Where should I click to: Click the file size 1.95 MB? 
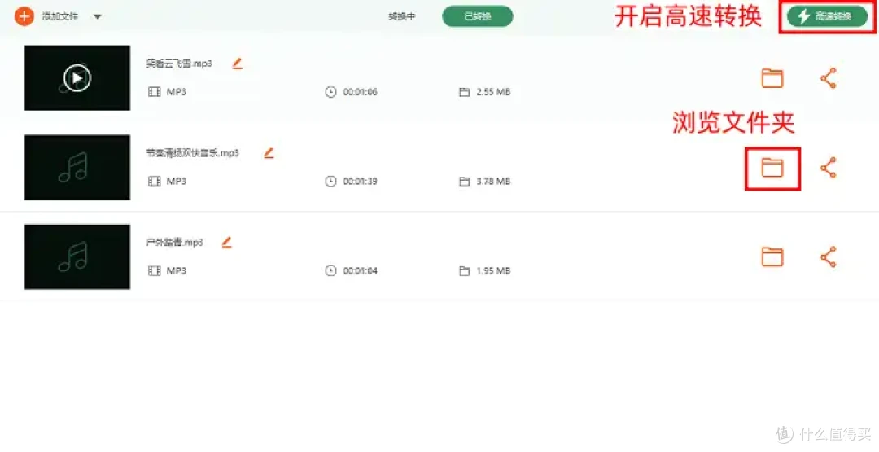[x=493, y=270]
